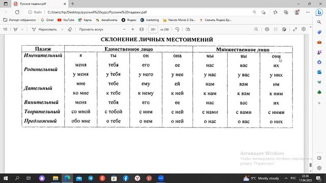
Task: Open the Favorites list
Action: [x=276, y=12]
